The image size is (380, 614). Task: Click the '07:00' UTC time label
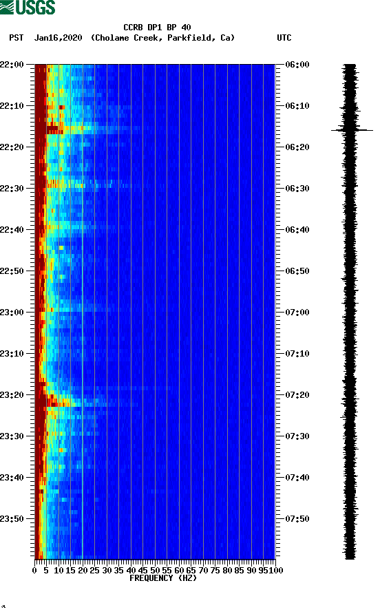coord(297,312)
